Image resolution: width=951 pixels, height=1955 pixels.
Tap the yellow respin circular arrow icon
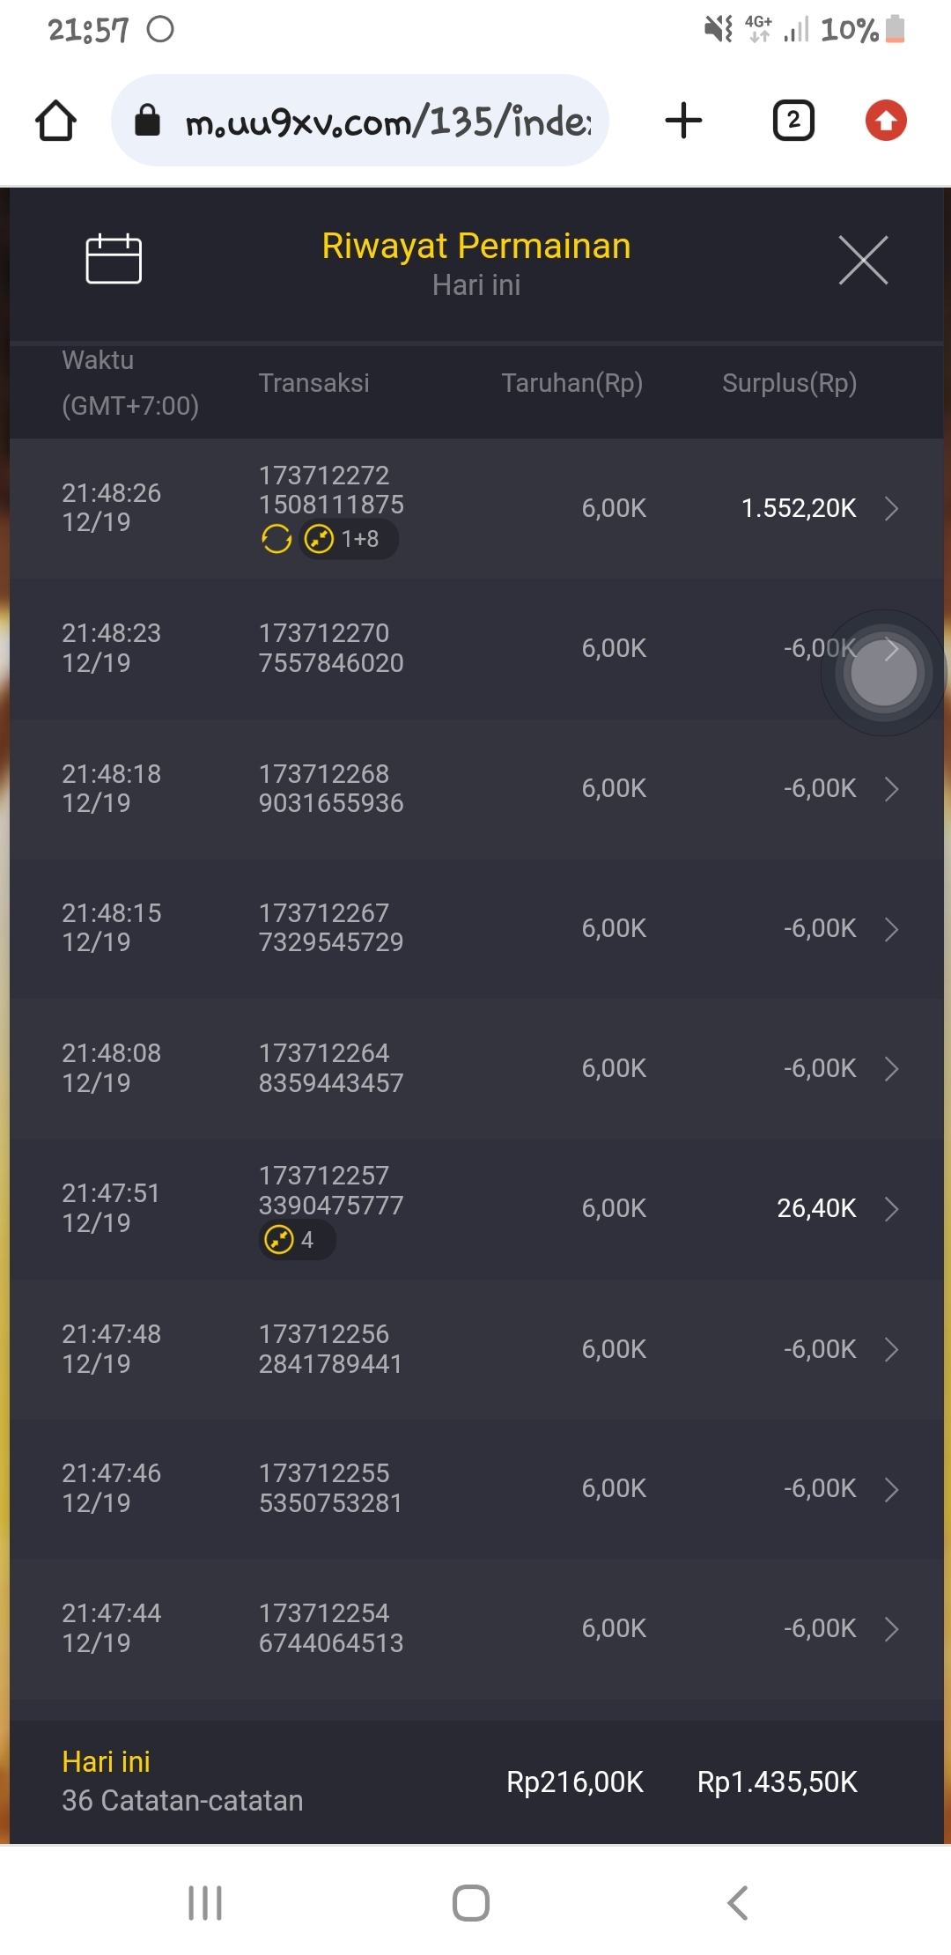pyautogui.click(x=276, y=538)
